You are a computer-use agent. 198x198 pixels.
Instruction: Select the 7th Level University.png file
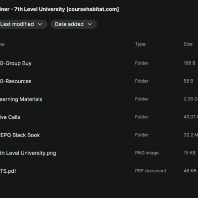tap(28, 153)
